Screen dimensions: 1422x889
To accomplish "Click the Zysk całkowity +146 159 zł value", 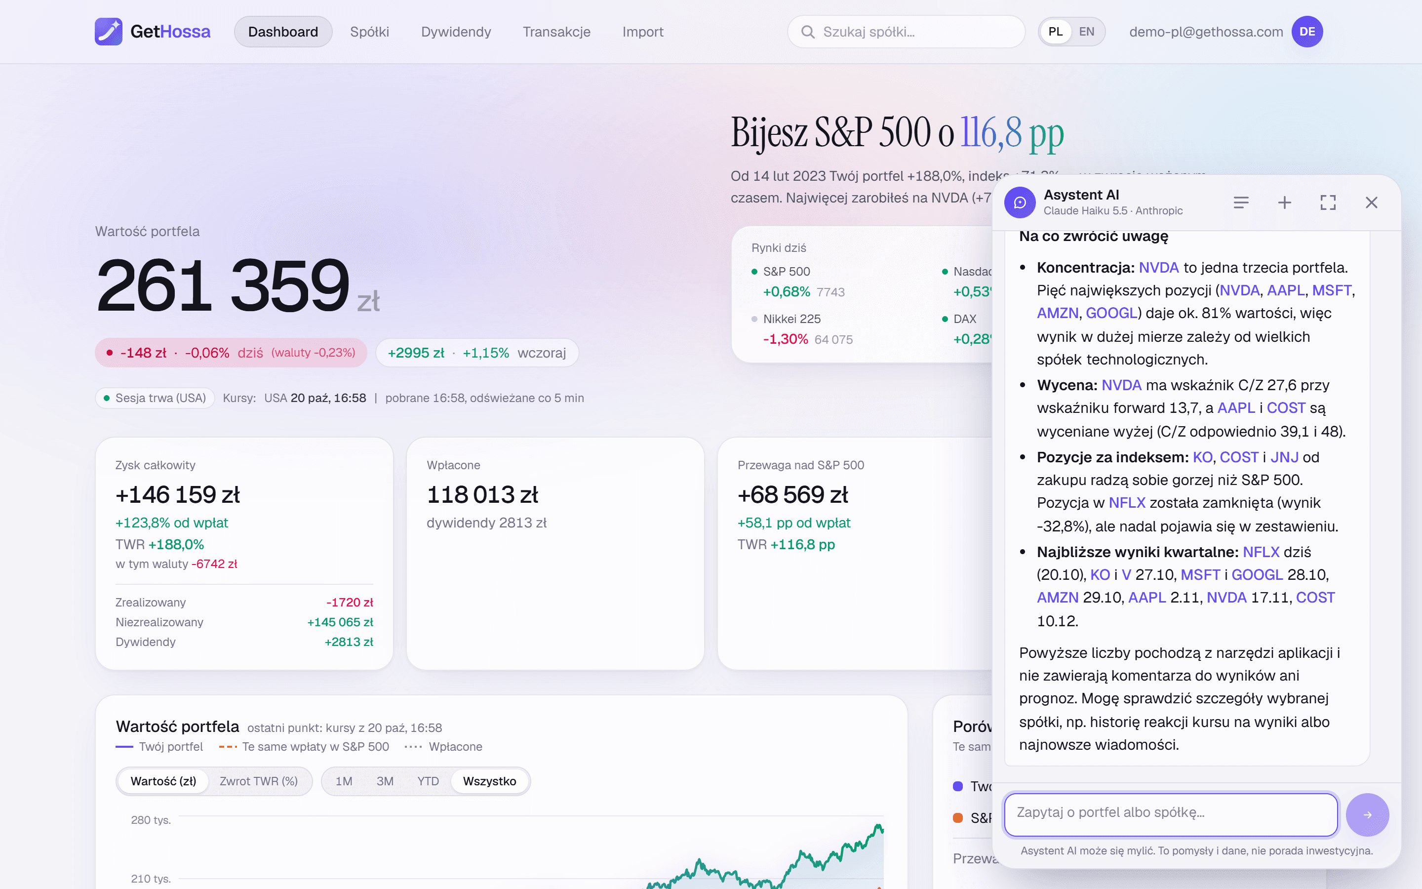I will pyautogui.click(x=177, y=494).
